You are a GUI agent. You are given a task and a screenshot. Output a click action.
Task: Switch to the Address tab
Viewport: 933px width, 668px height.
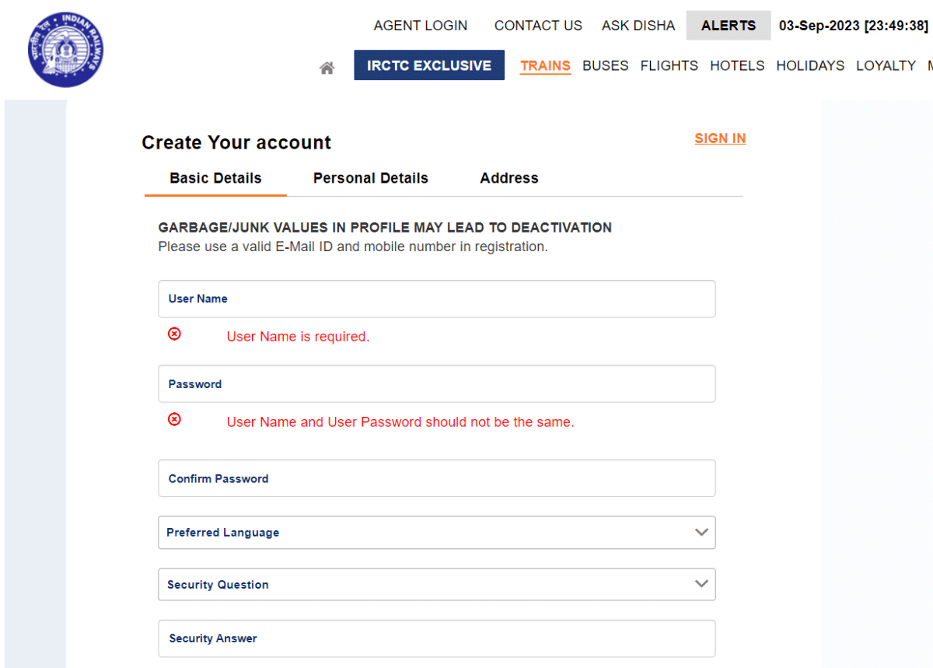pos(509,178)
